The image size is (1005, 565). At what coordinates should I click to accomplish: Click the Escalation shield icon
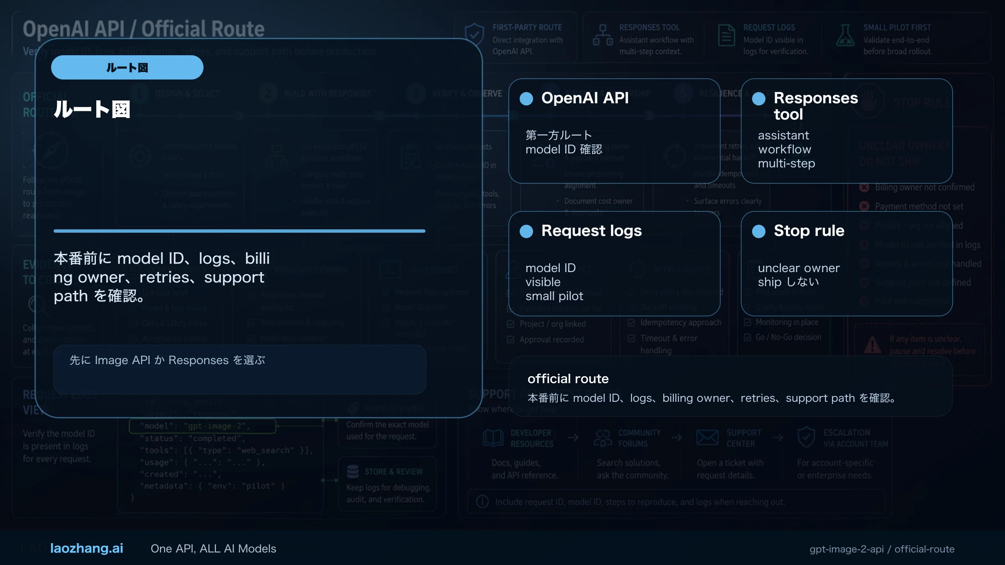[806, 437]
